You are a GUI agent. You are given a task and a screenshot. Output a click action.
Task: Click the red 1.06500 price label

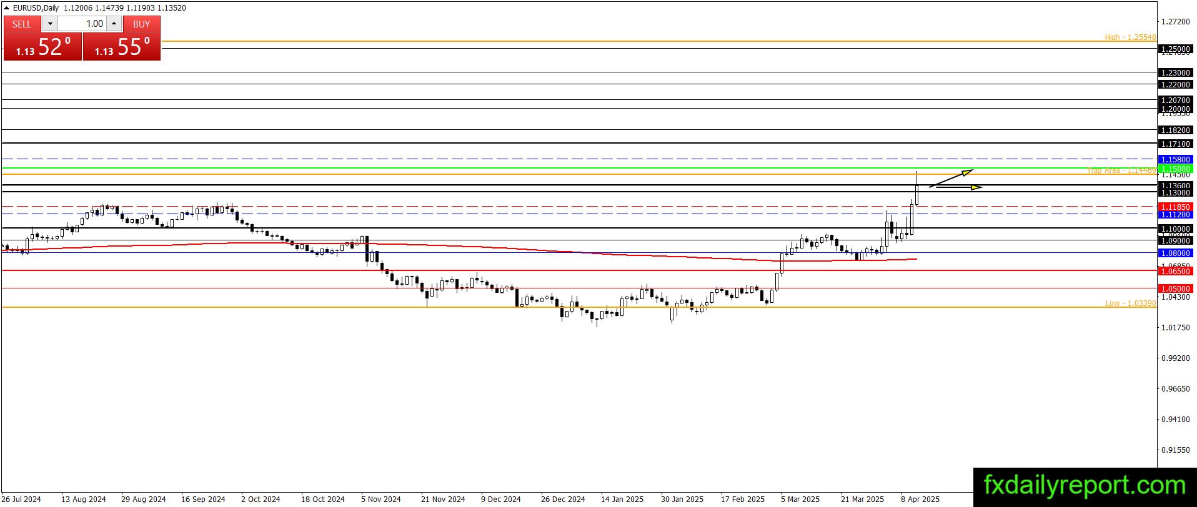coord(1175,271)
